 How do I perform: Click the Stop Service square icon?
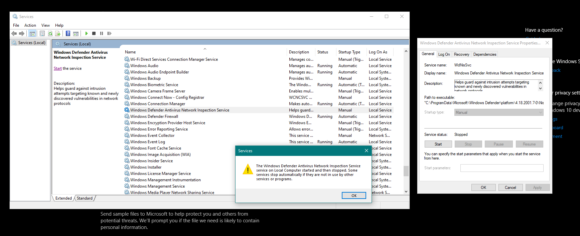click(x=94, y=33)
